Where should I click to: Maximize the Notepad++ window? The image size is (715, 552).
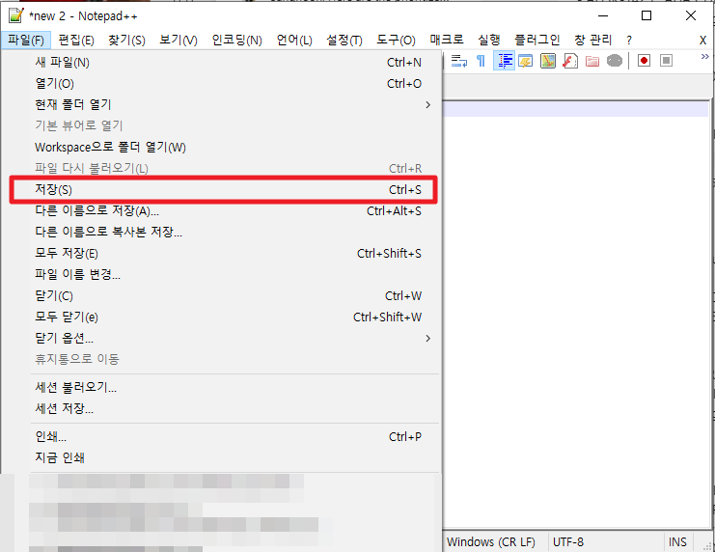coord(646,15)
